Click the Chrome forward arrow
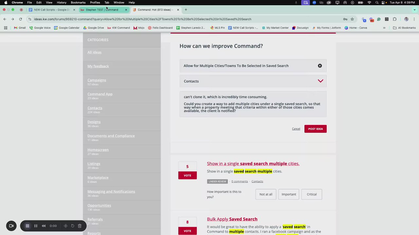The image size is (419, 235). click(12, 19)
